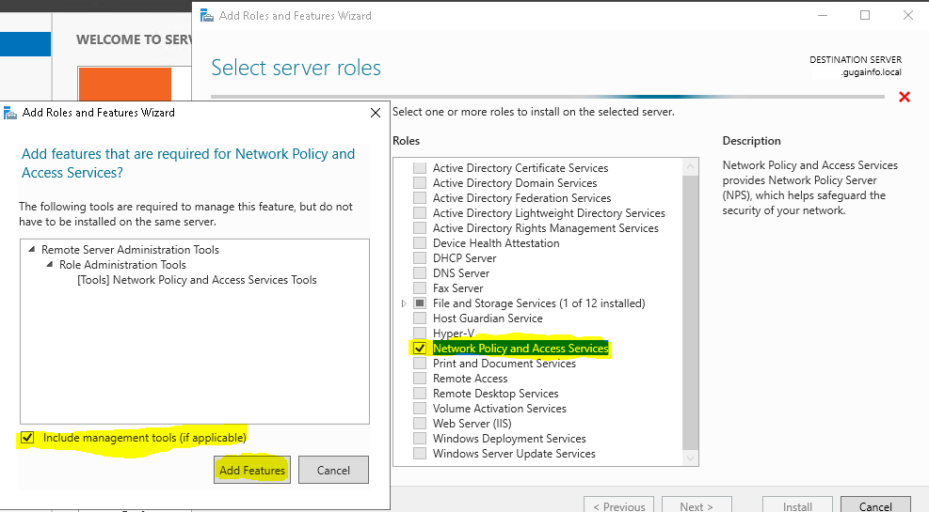Maximize the main wizard window
This screenshot has width=929, height=512.
coord(865,15)
